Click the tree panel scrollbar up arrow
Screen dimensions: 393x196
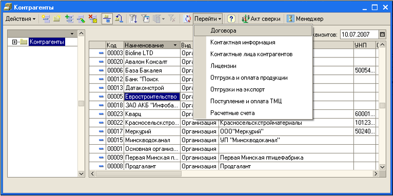tap(81, 33)
